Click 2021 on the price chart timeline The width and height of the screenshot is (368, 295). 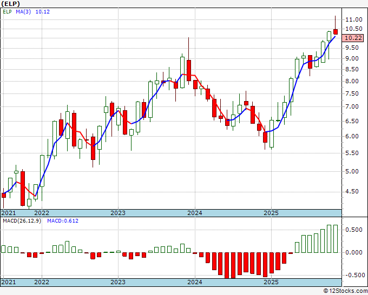[x=9, y=213]
